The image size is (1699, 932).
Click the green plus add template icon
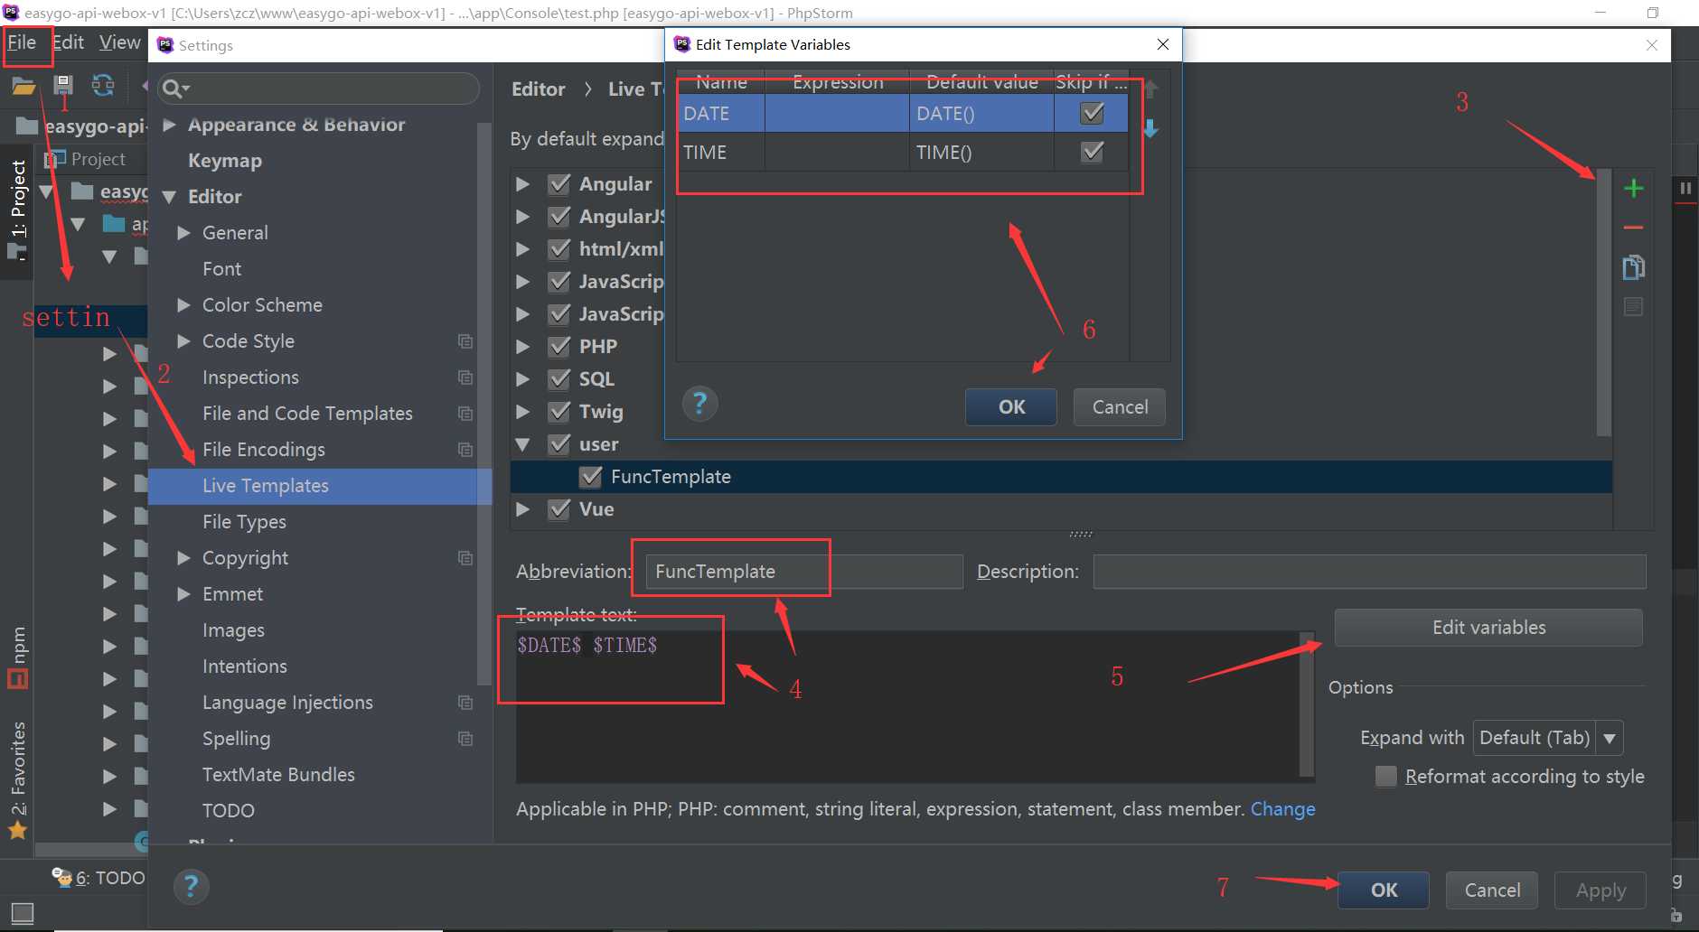tap(1633, 189)
